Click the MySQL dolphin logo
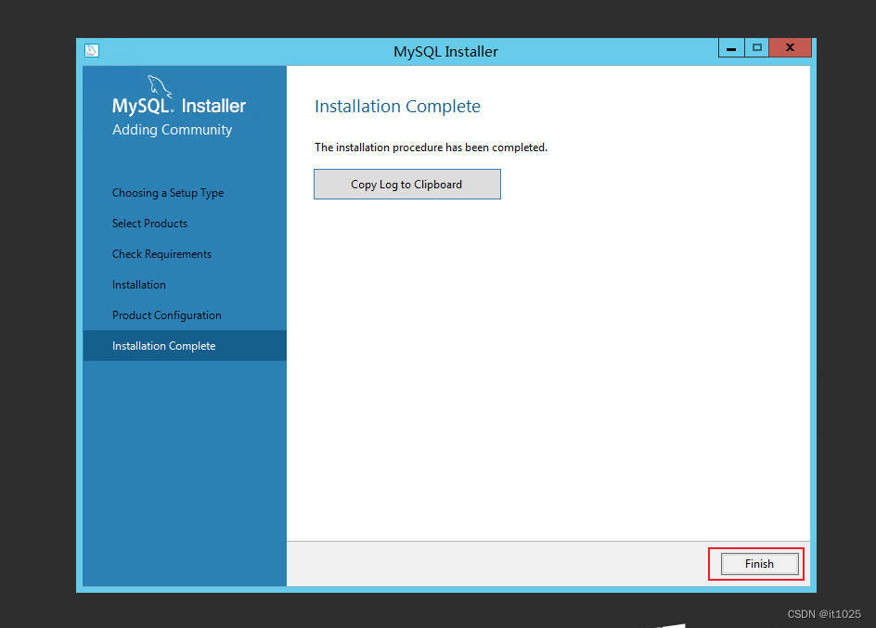Viewport: 876px width, 628px height. click(160, 86)
